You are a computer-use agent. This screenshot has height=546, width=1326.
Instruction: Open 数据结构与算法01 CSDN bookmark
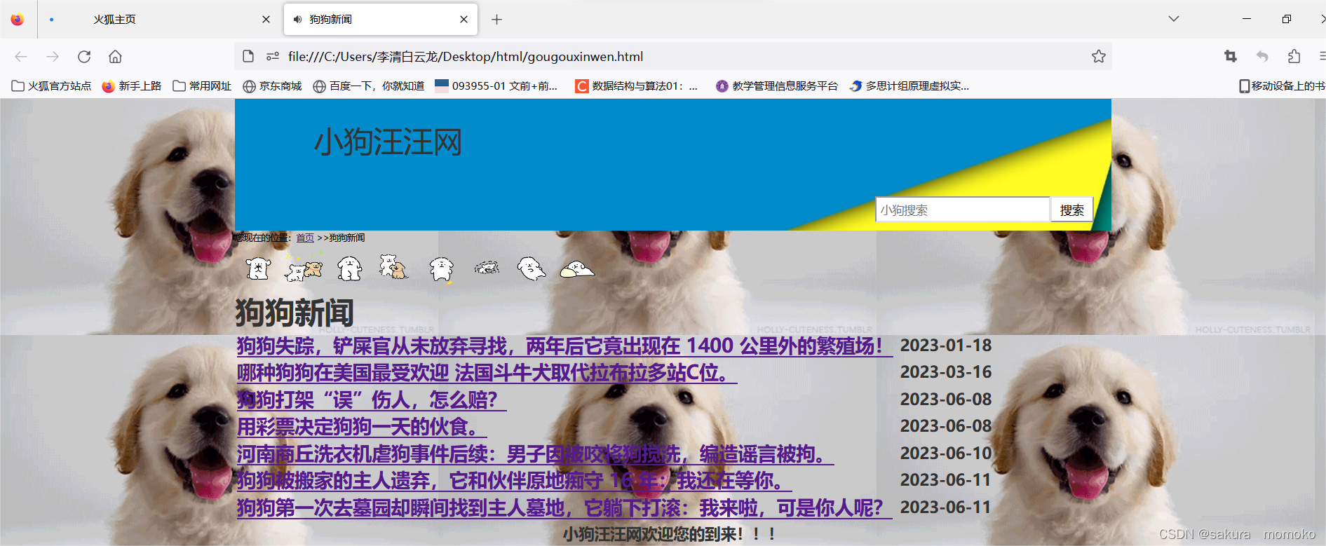[636, 86]
